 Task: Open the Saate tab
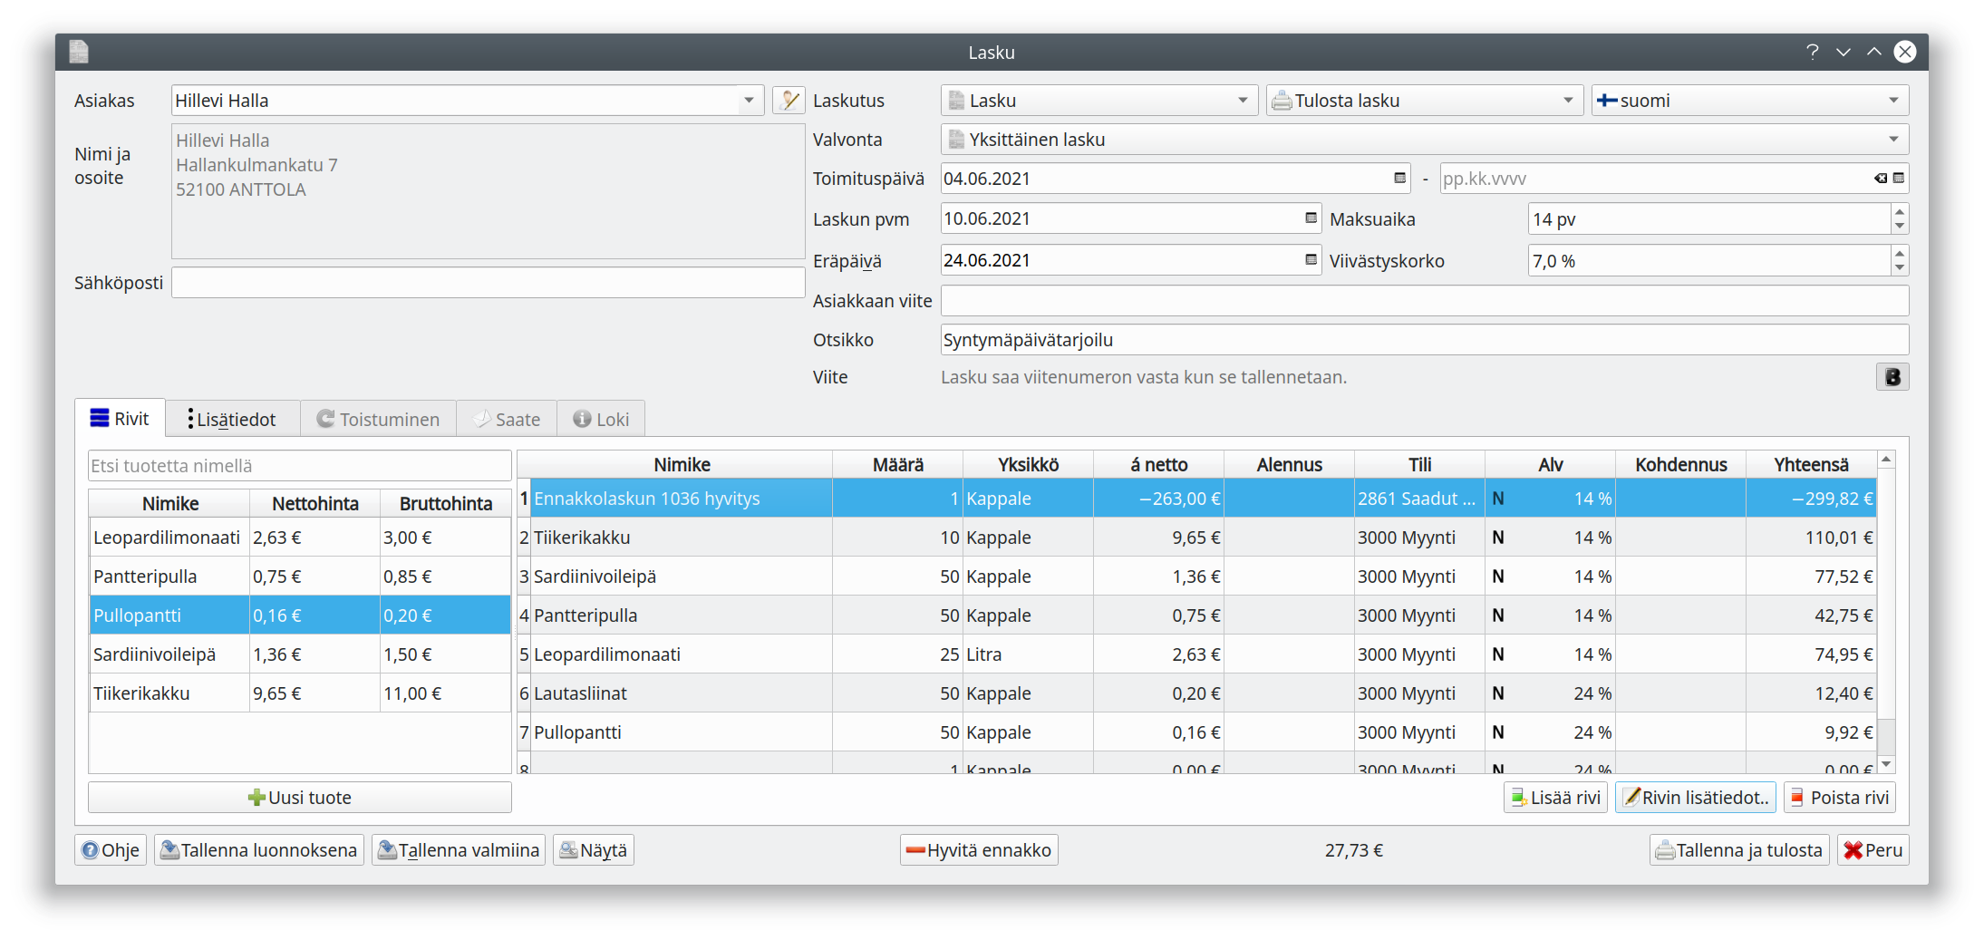coord(507,420)
